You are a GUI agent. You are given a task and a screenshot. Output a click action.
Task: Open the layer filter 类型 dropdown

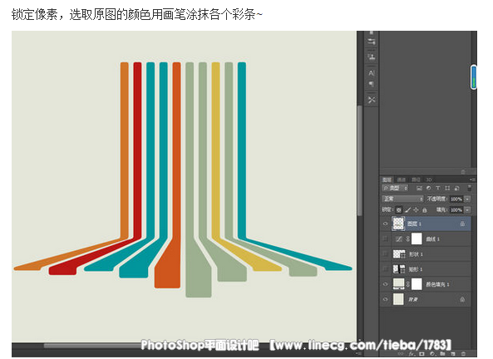click(x=395, y=189)
